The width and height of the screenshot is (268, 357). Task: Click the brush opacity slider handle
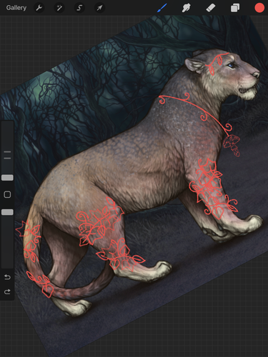pyautogui.click(x=7, y=212)
